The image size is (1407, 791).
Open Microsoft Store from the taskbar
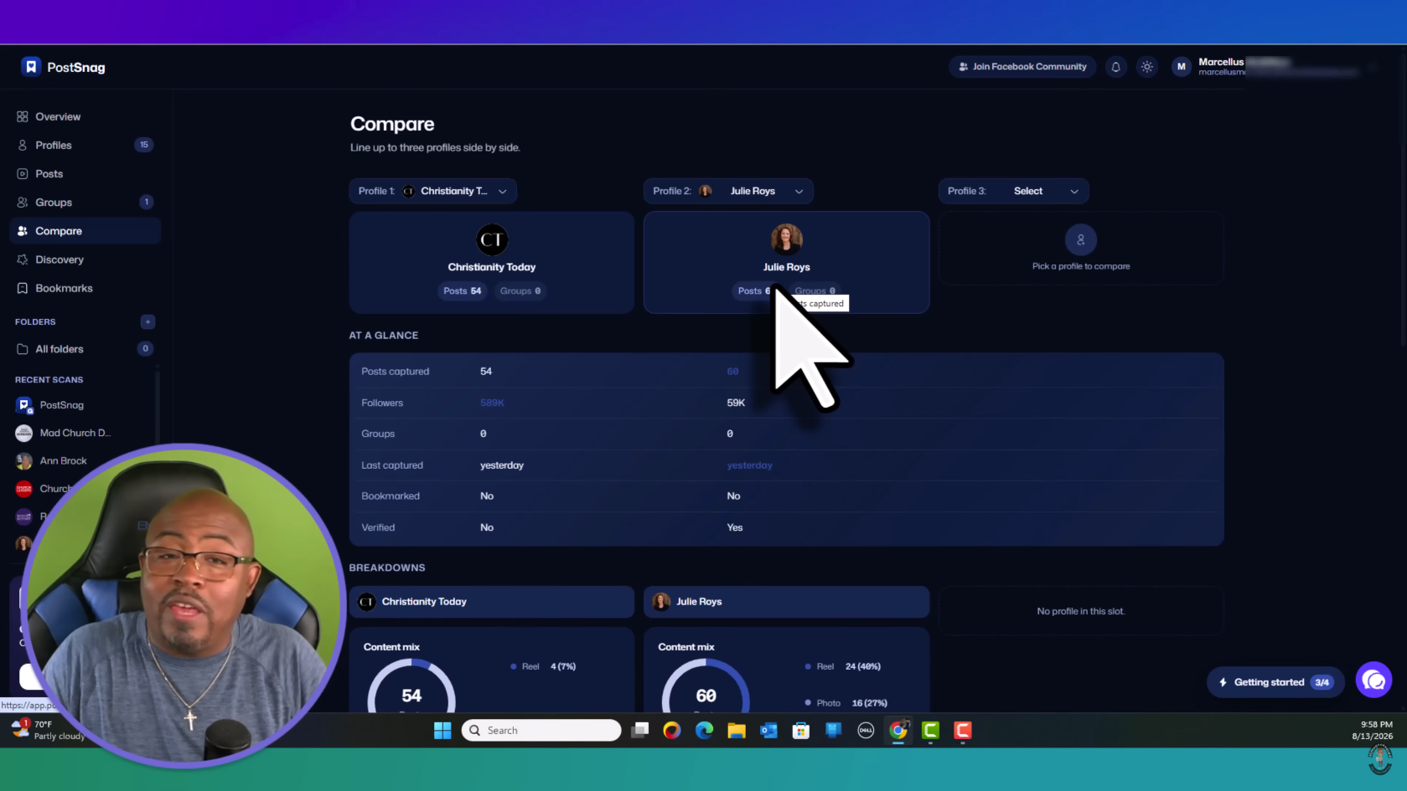pos(801,731)
